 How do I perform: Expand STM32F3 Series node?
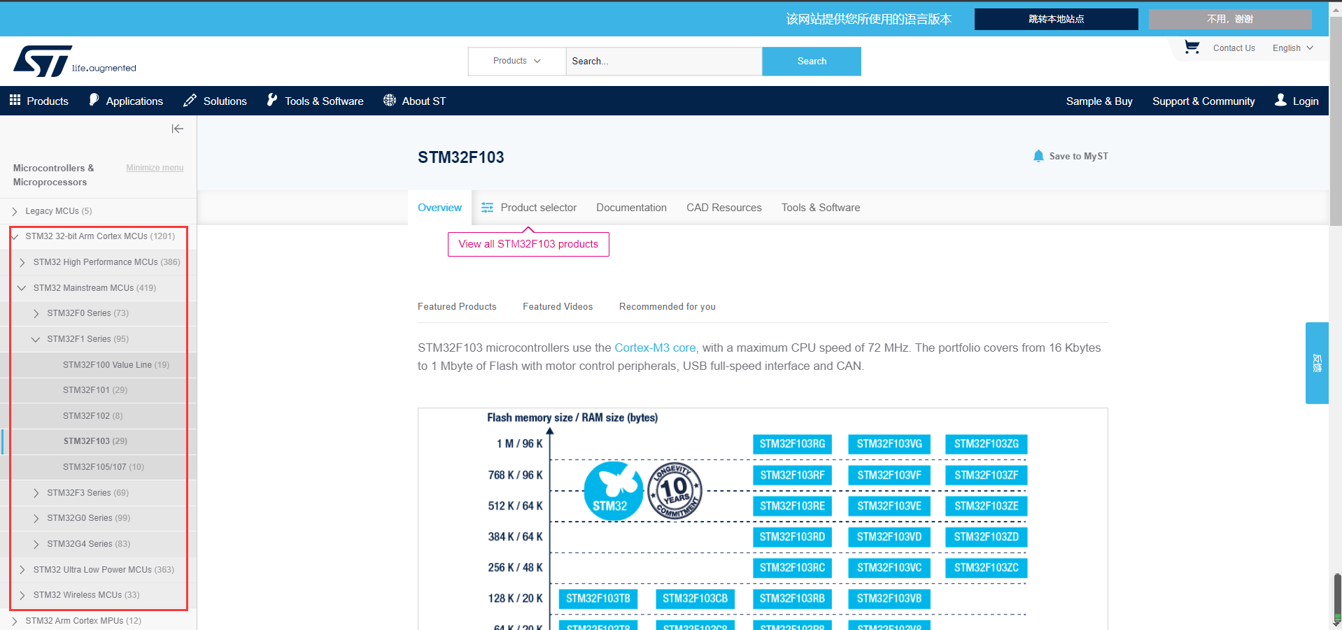click(36, 493)
